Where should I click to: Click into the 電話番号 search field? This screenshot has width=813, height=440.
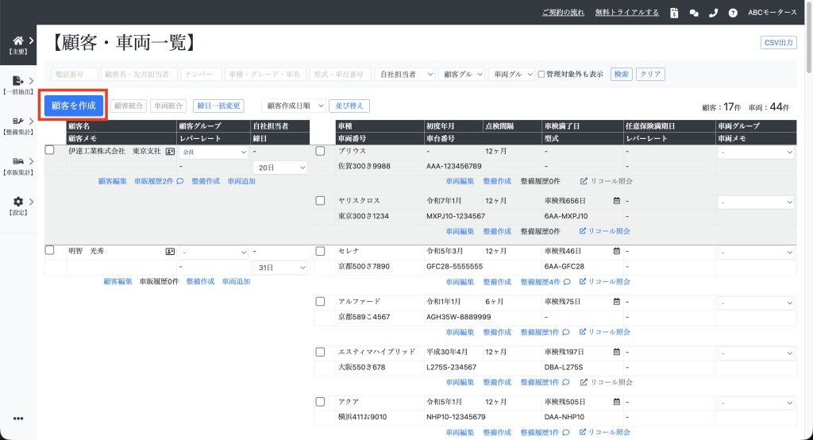coord(74,74)
